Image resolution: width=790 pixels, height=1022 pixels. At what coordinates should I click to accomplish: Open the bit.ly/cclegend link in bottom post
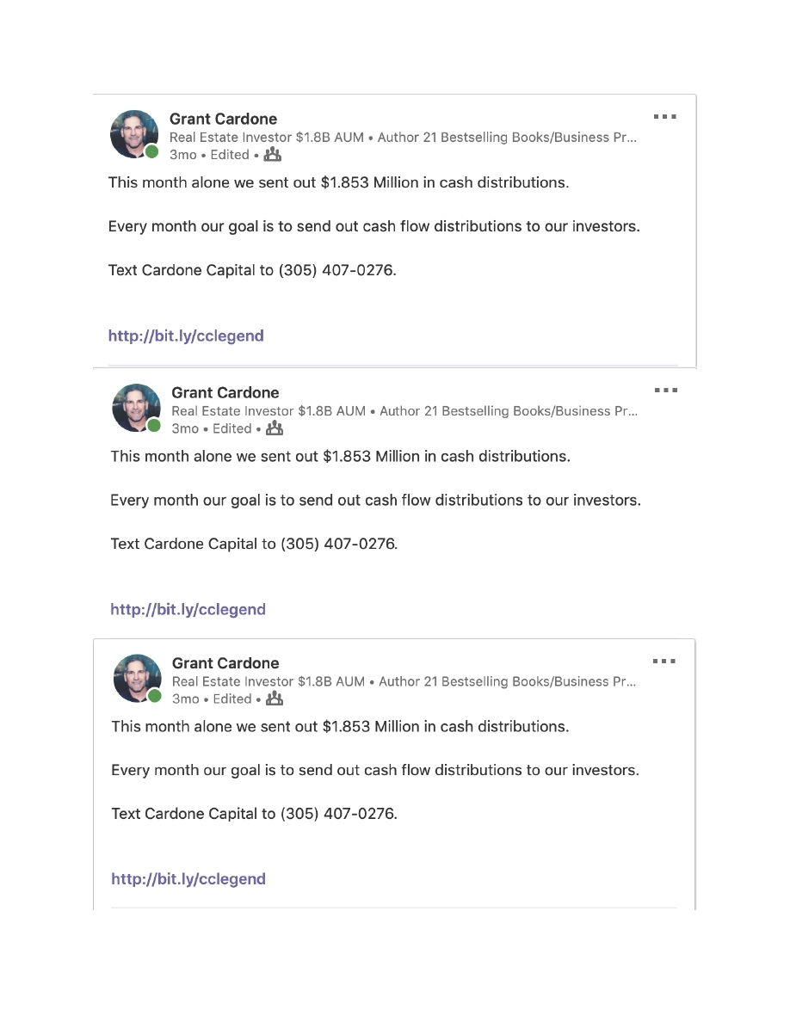coord(188,879)
